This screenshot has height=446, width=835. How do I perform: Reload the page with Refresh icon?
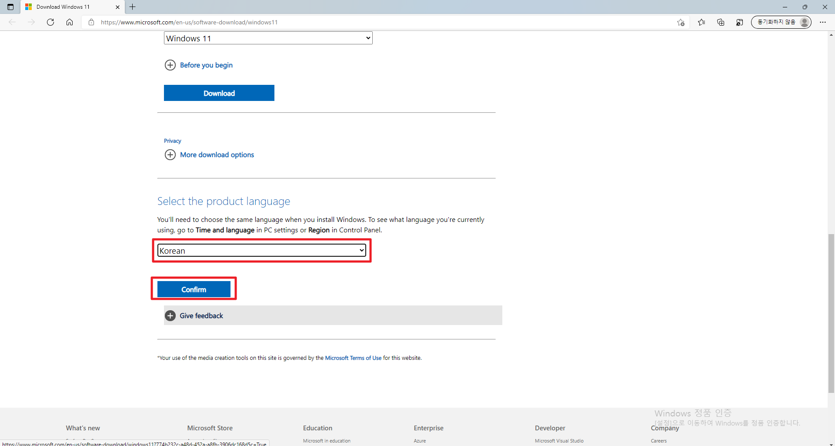50,22
